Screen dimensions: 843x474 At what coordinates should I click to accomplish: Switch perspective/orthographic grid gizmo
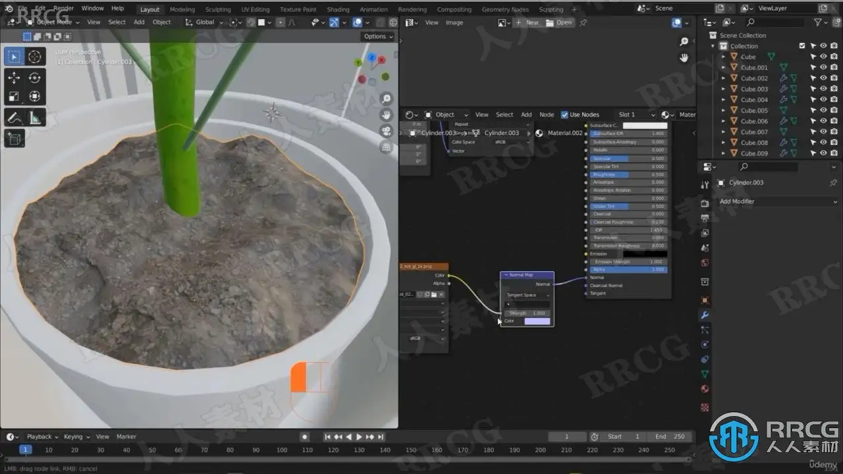[x=387, y=147]
